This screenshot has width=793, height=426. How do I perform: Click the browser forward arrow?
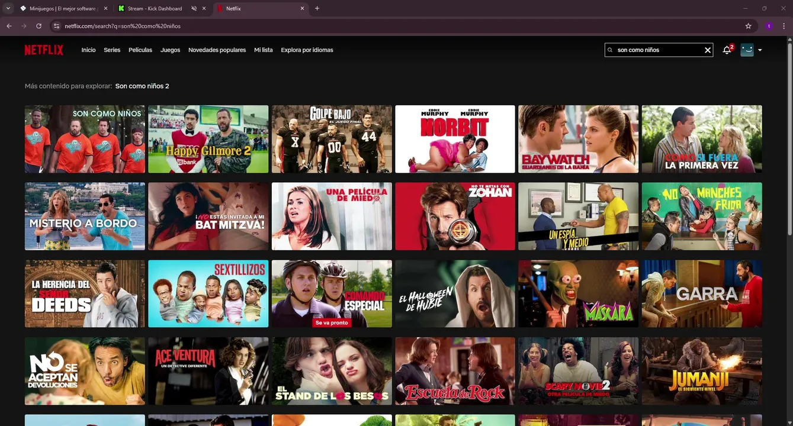tap(24, 26)
